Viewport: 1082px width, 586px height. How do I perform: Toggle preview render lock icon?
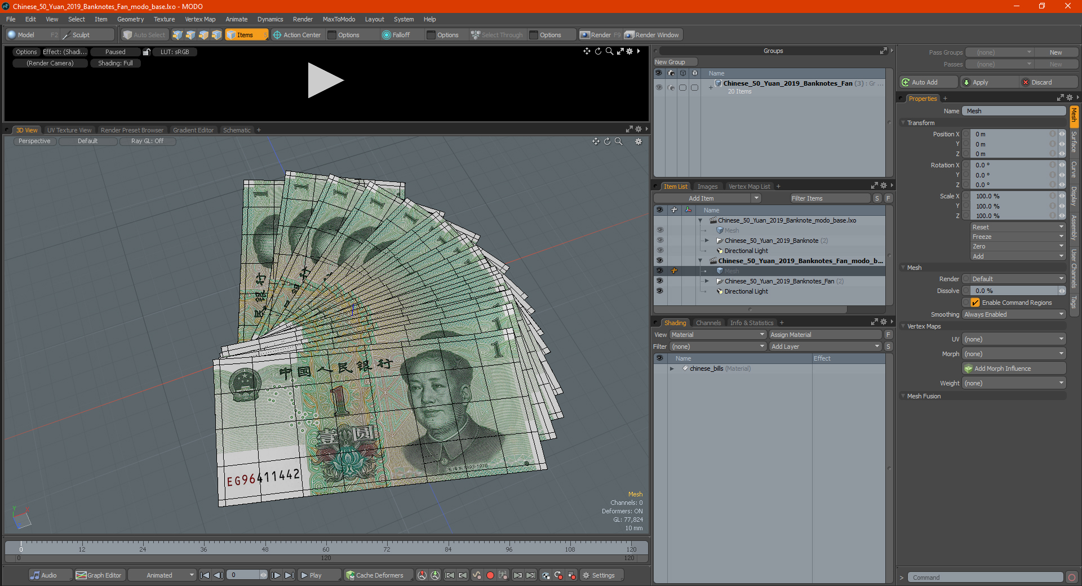pyautogui.click(x=147, y=52)
